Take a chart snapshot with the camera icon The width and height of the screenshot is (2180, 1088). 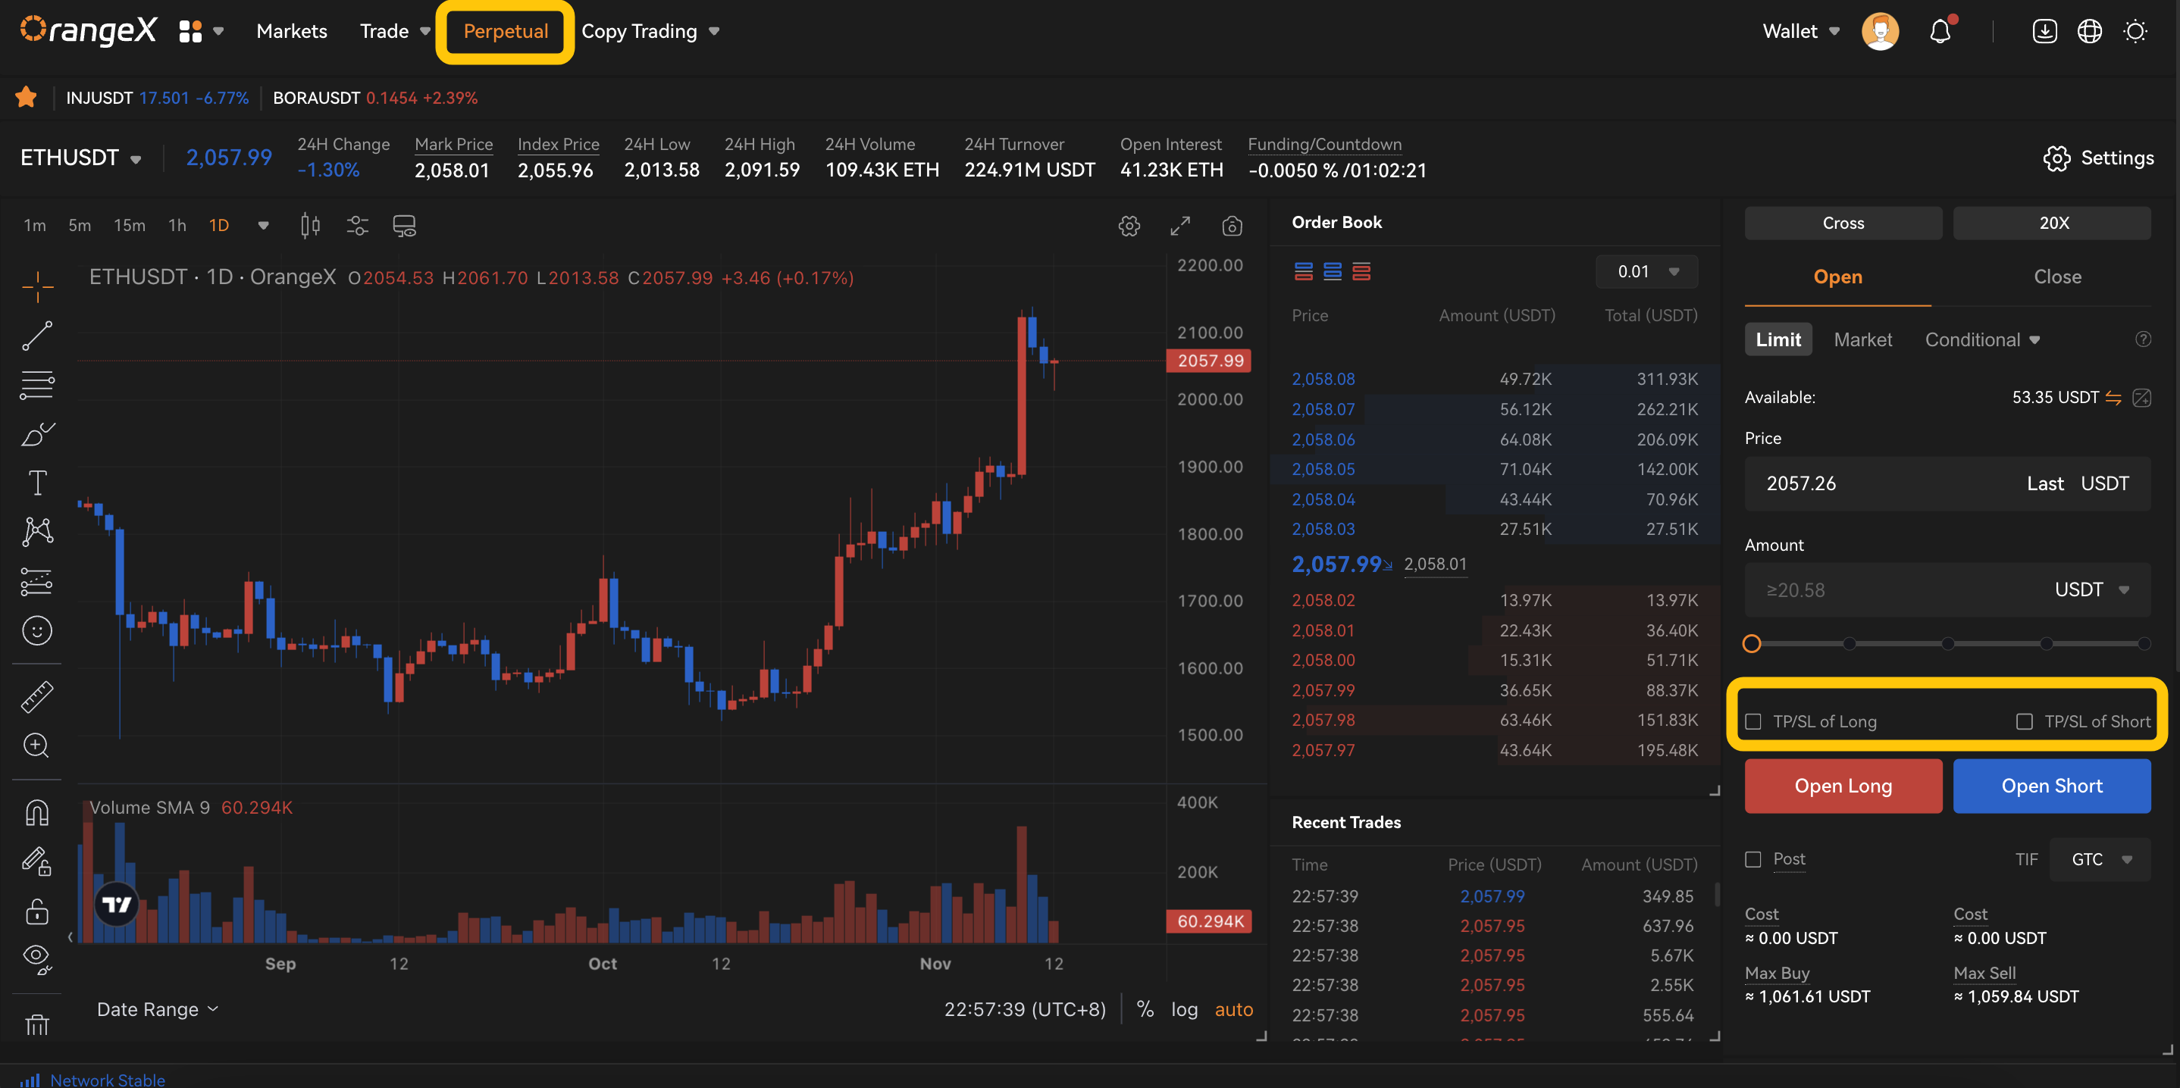pyautogui.click(x=1233, y=226)
